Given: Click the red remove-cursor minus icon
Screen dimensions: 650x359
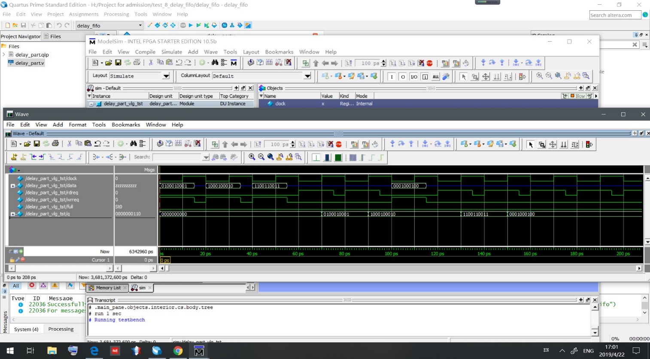Looking at the screenshot, I should click(22, 260).
